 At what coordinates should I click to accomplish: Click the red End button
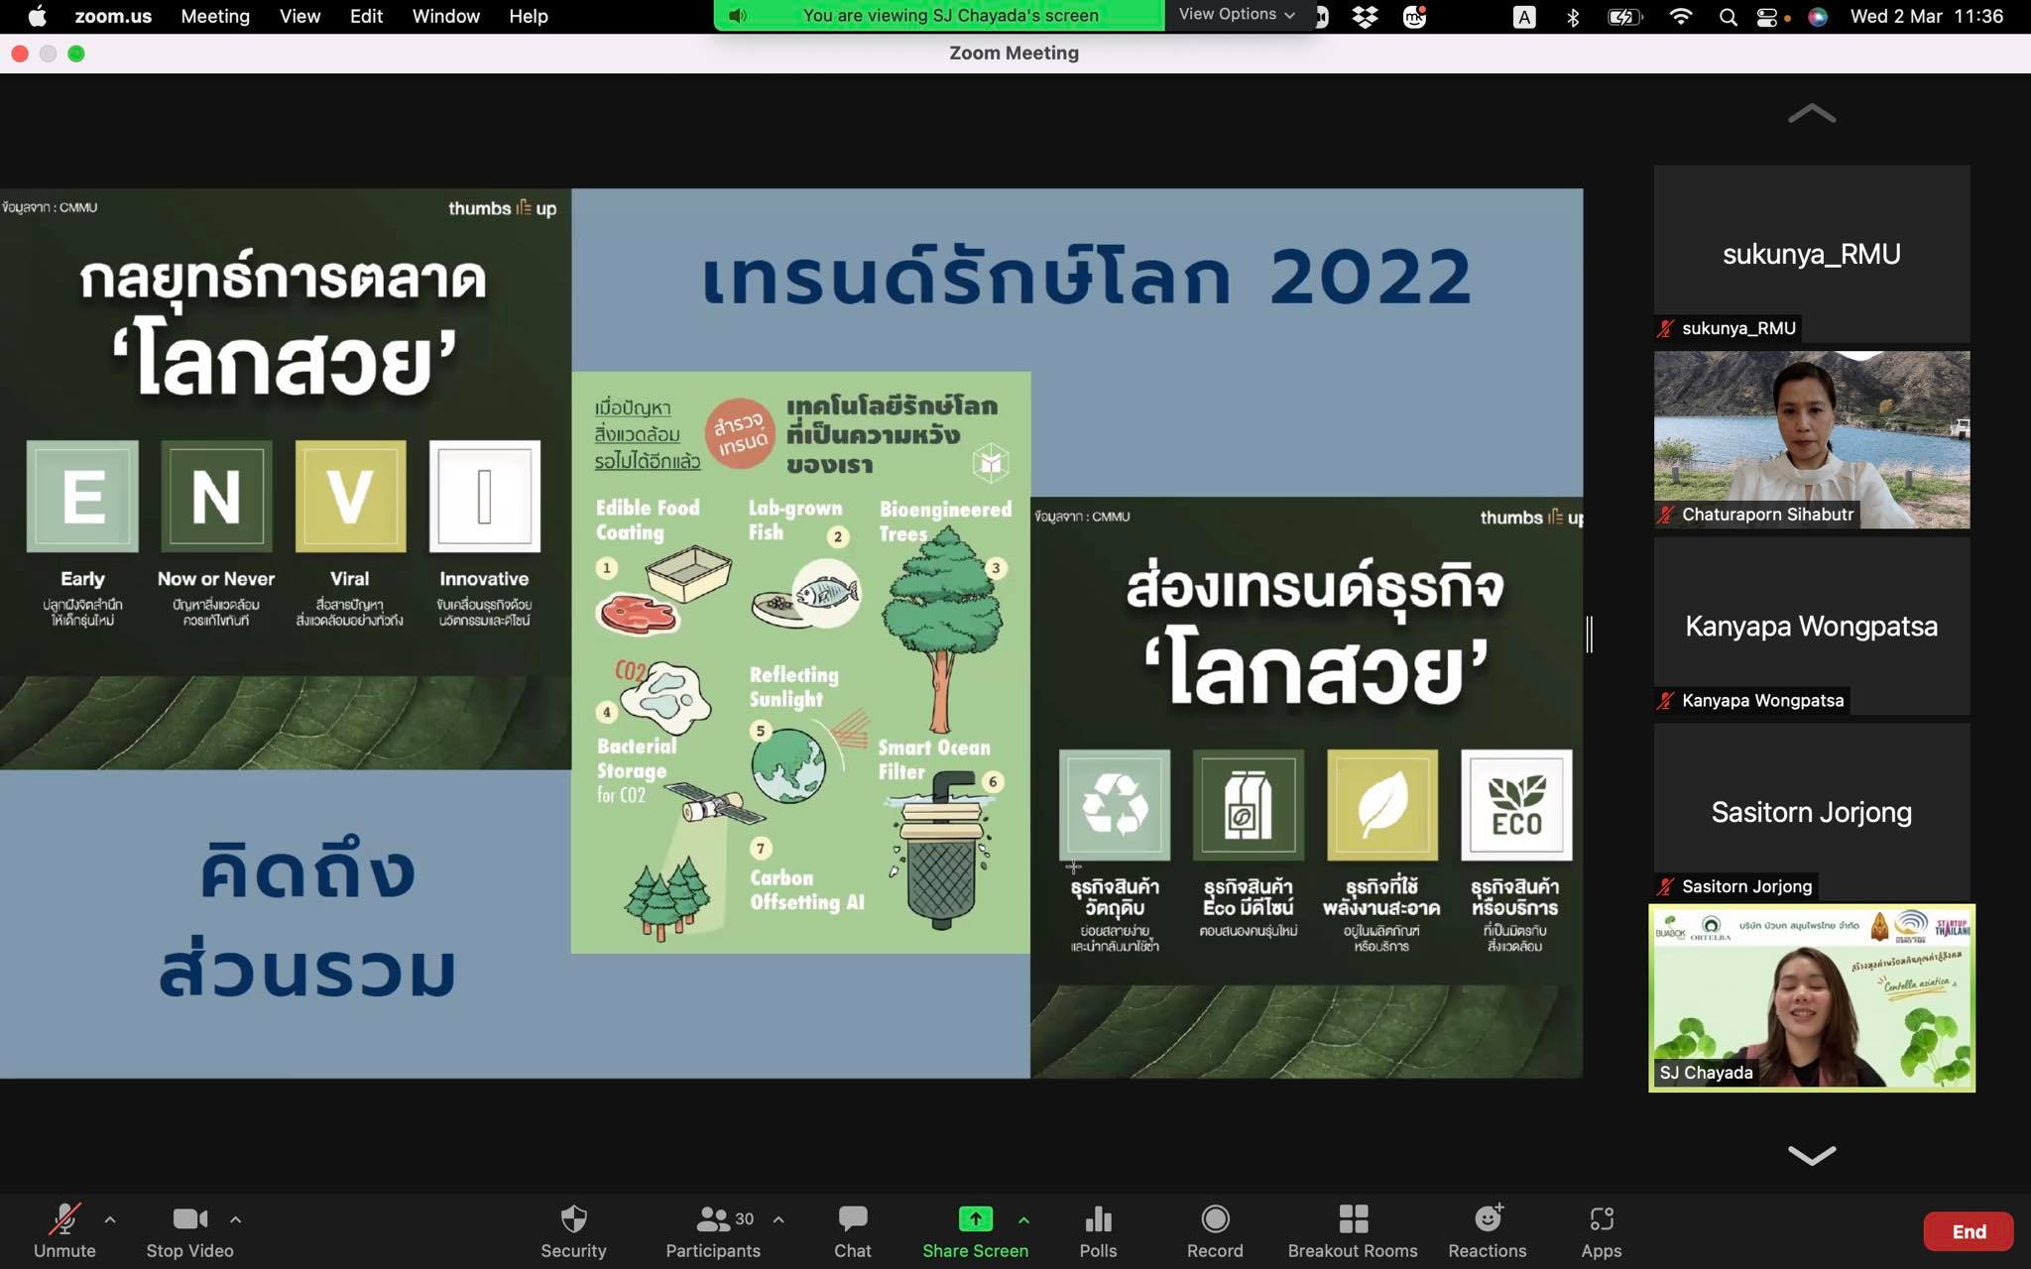tap(1968, 1231)
